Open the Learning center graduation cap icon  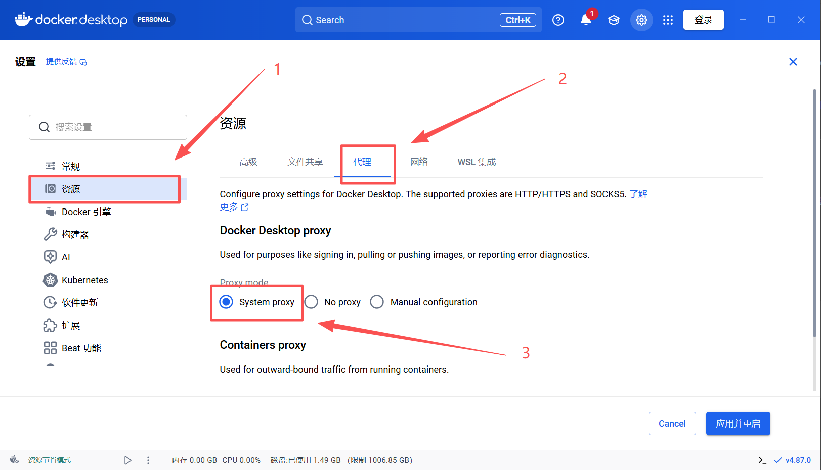614,20
